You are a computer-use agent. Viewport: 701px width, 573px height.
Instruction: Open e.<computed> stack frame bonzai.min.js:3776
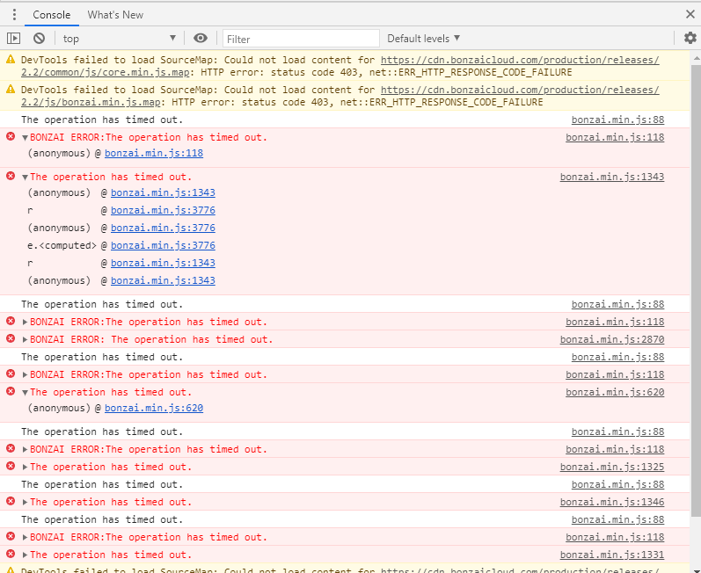[163, 245]
